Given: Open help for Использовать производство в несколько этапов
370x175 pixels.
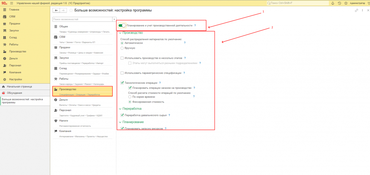Looking at the screenshot, I should pyautogui.click(x=185, y=58).
